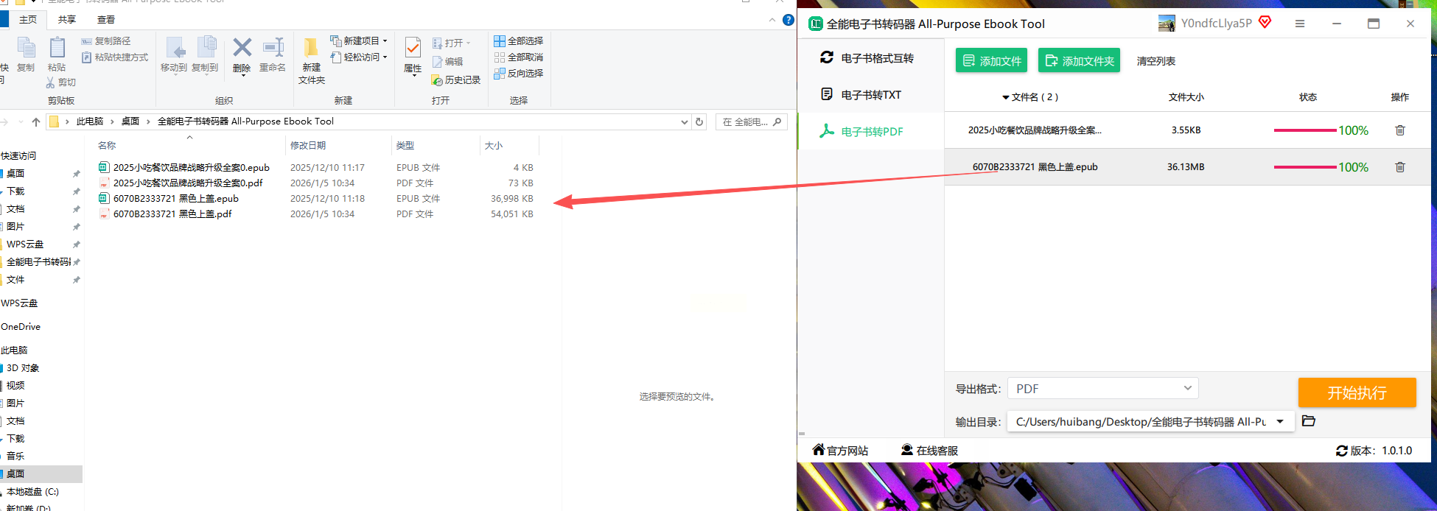The height and width of the screenshot is (511, 1437).
Task: Click Select none in Explorer ribbon
Action: tap(519, 57)
